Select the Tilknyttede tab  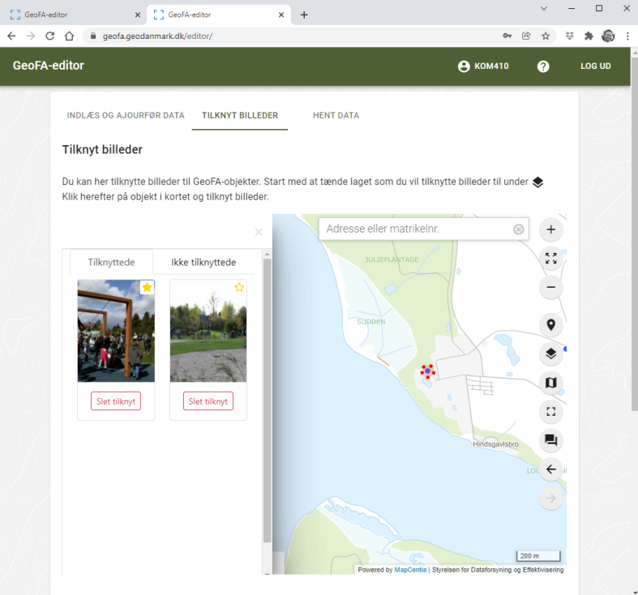111,262
